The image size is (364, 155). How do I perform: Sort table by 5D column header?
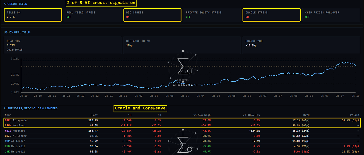(159, 115)
